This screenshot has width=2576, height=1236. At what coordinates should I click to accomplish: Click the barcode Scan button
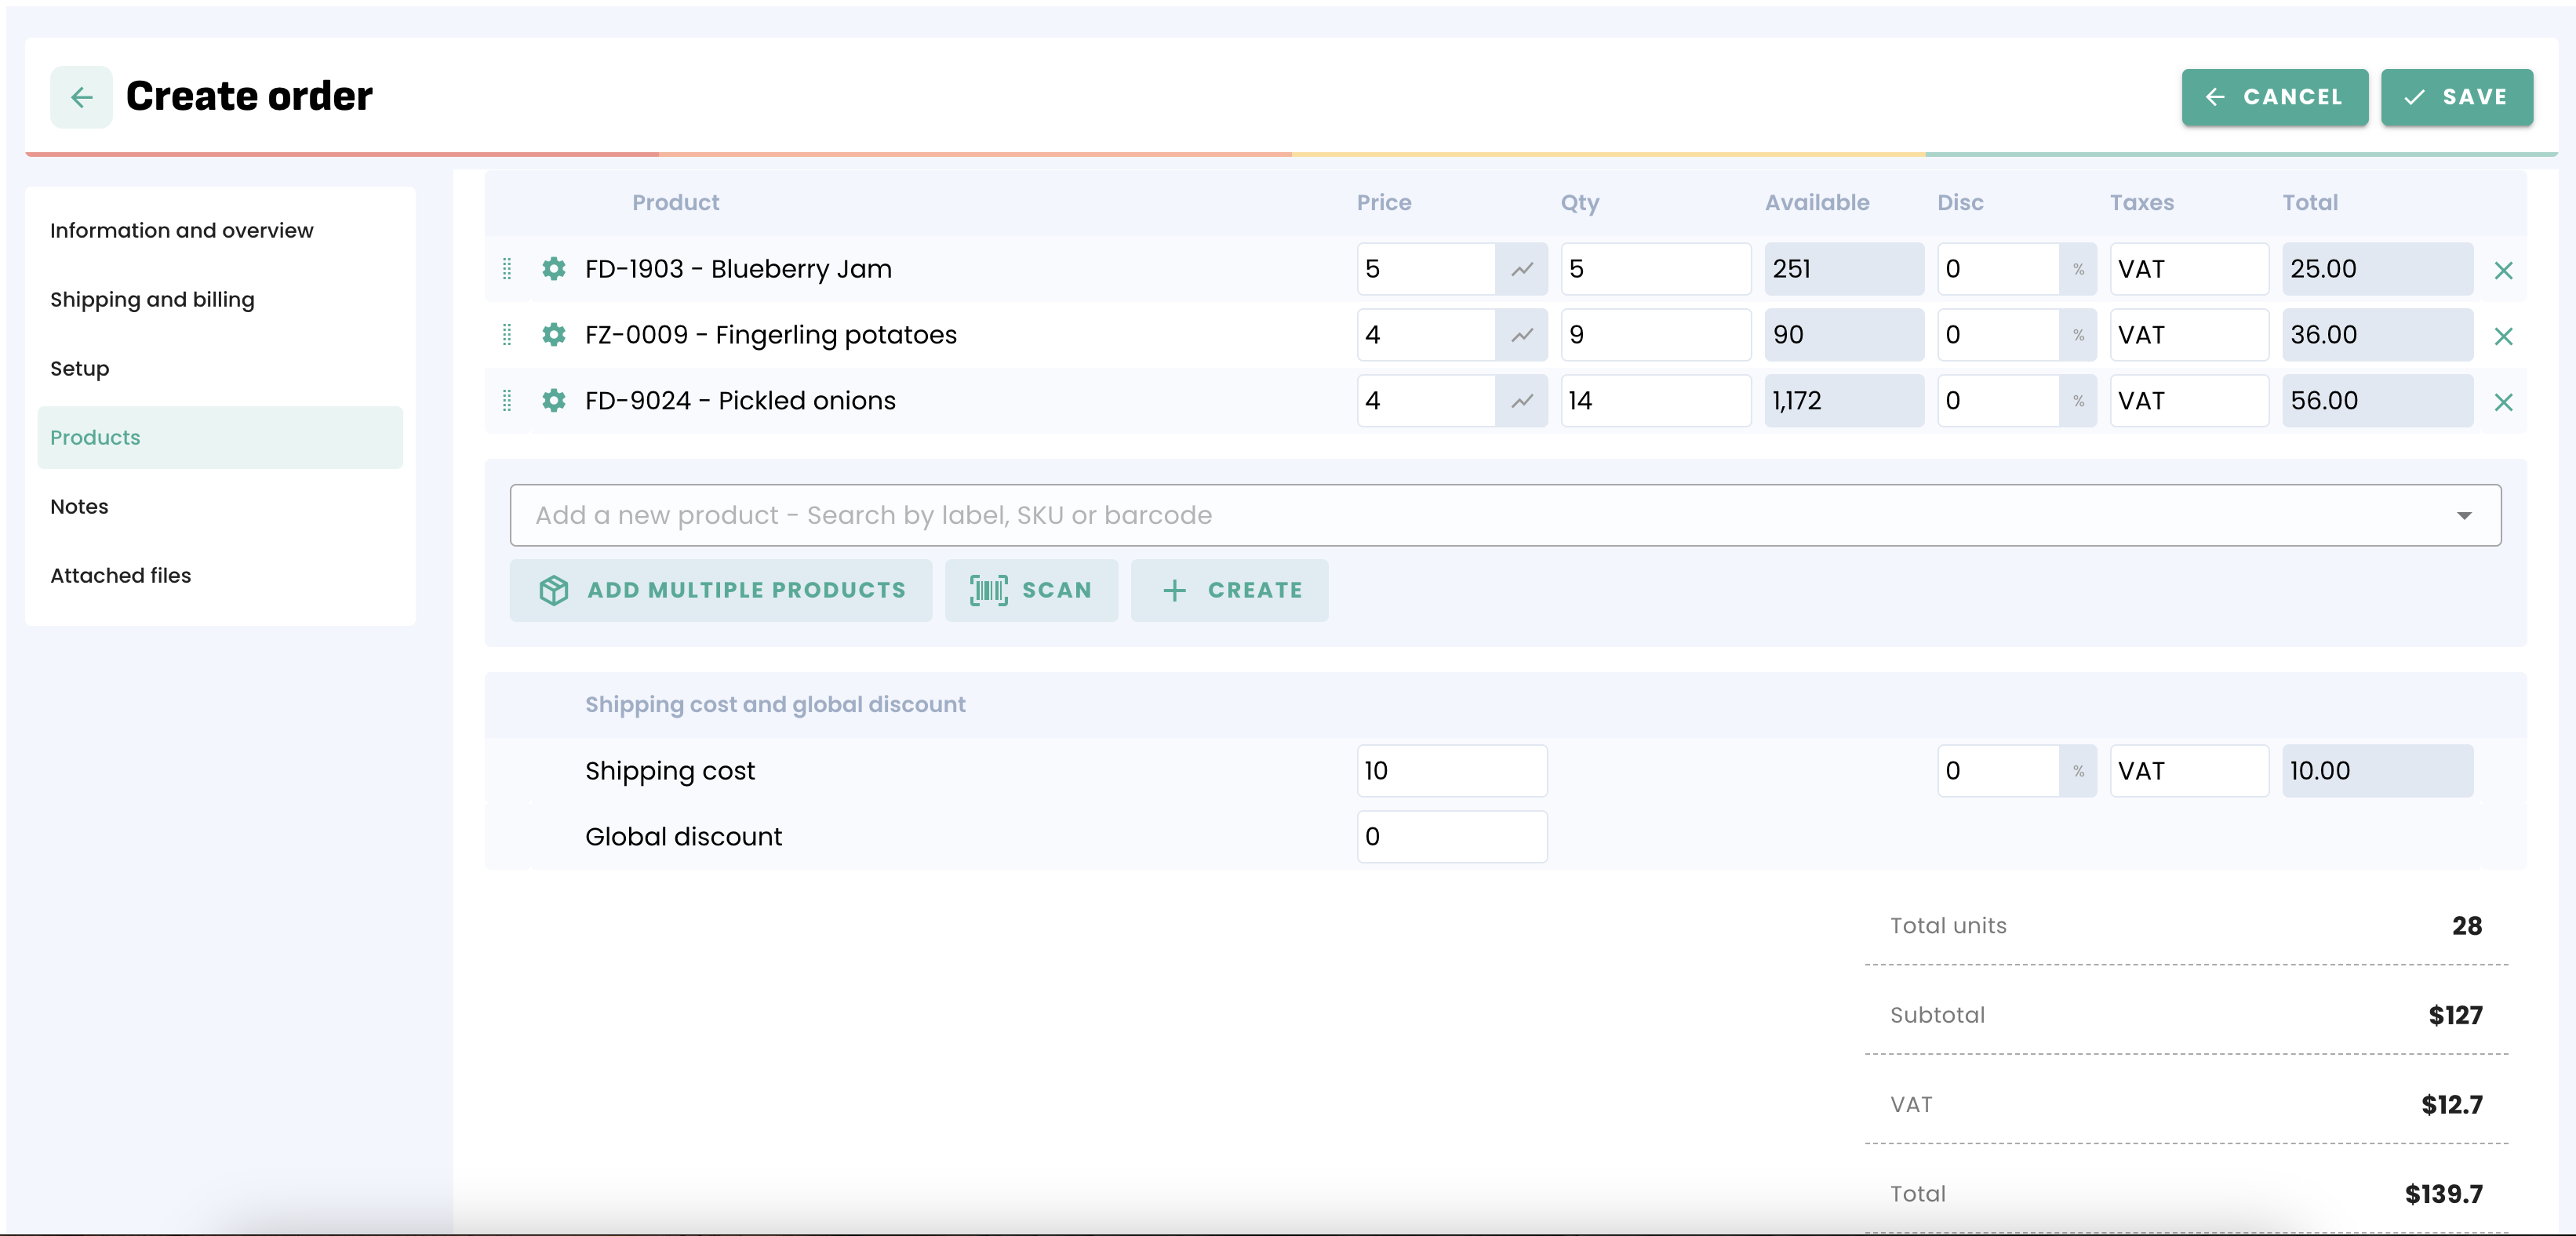[1030, 590]
